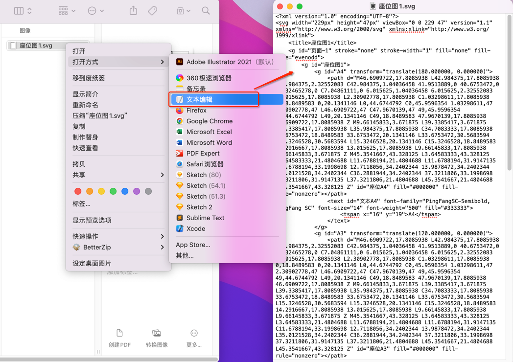This screenshot has height=362, width=513.
Task: Choose 打开 in the context menu
Action: coord(118,51)
